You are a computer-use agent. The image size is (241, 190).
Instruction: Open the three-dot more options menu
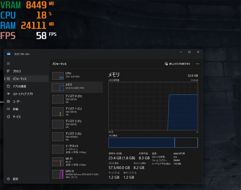pyautogui.click(x=197, y=64)
